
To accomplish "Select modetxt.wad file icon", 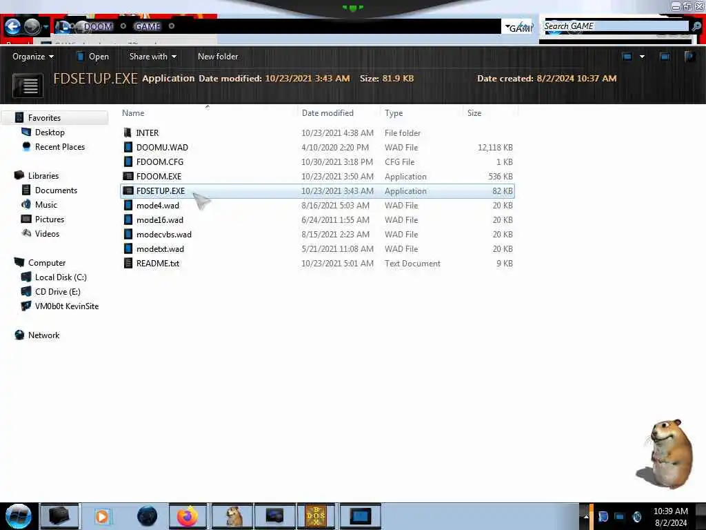I will click(128, 248).
